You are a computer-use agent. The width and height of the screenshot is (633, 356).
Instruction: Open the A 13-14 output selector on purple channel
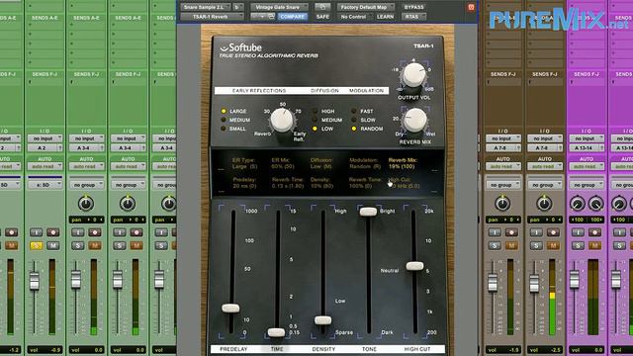click(587, 148)
